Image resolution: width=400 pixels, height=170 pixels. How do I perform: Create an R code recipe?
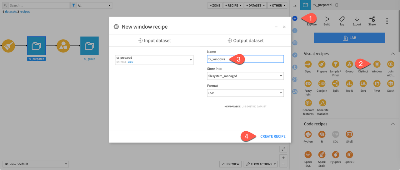tap(322, 134)
